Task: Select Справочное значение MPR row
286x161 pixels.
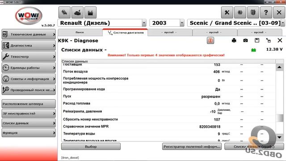Action: (x=168, y=127)
